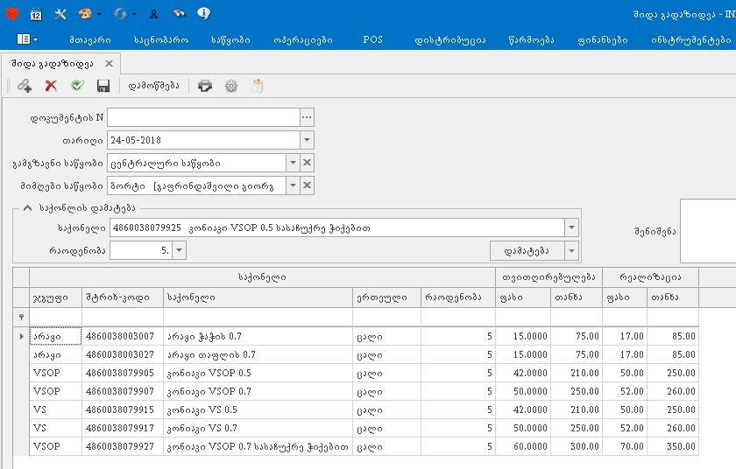Viewport: 736px width, 469px height.
Task: Click the user icon in top bar
Action: click(154, 15)
